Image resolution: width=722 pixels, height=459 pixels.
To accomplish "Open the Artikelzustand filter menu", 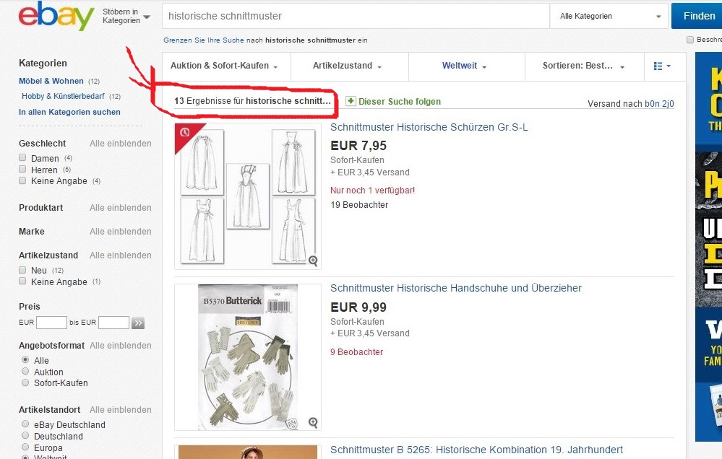I will (x=348, y=66).
